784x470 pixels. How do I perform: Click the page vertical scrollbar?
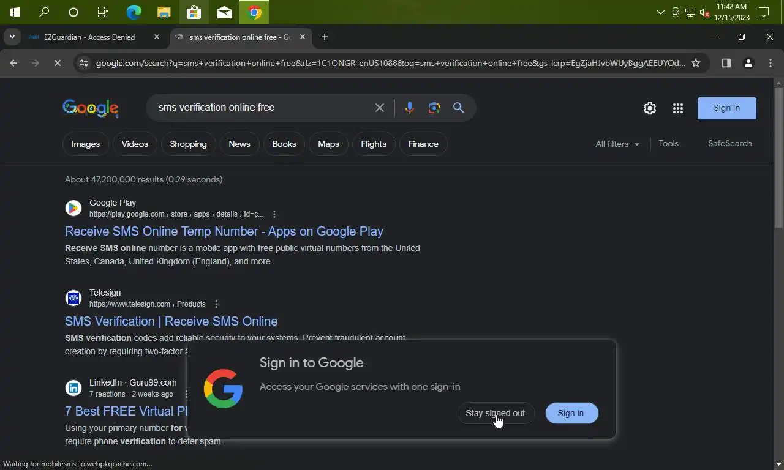[778, 157]
